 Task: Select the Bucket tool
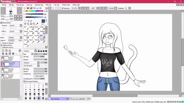[x=26, y=37]
